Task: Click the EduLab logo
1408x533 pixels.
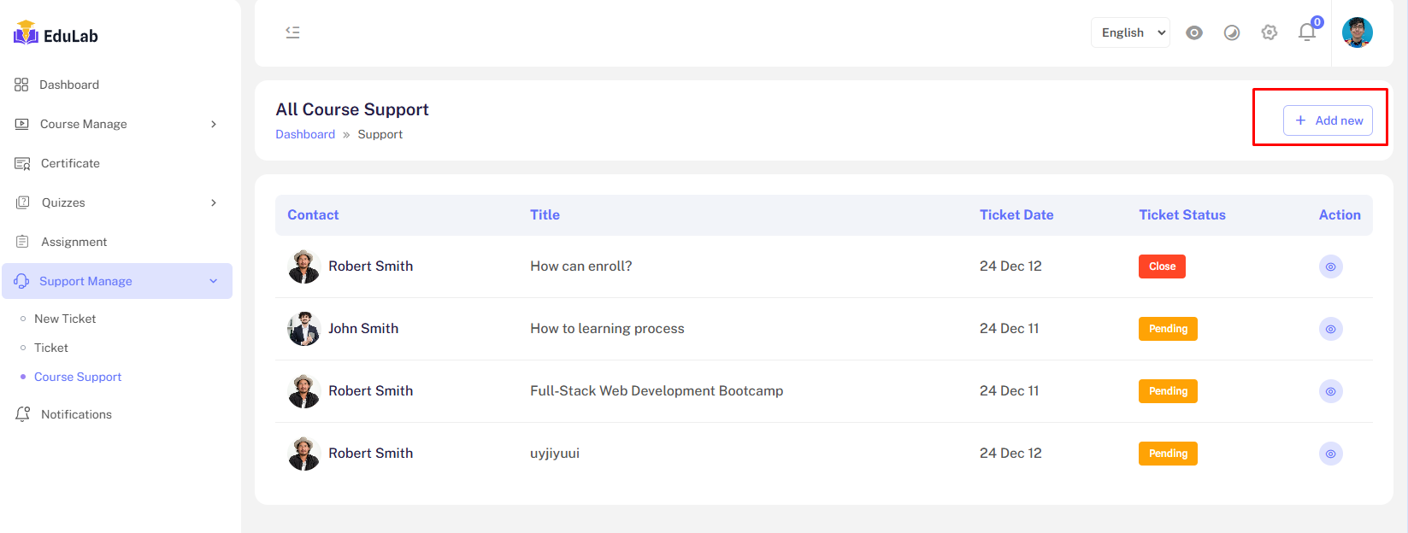Action: coord(56,35)
